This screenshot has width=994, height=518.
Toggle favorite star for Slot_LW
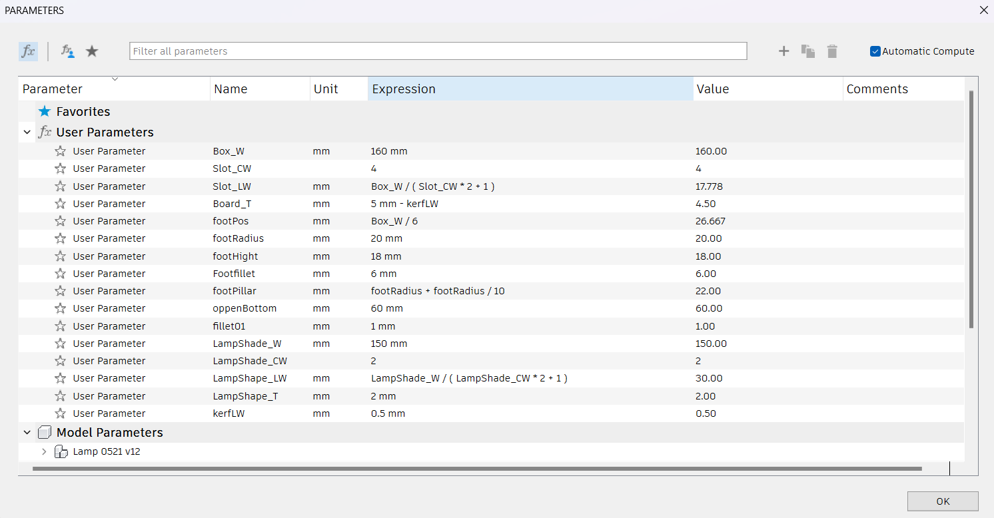pyautogui.click(x=61, y=186)
